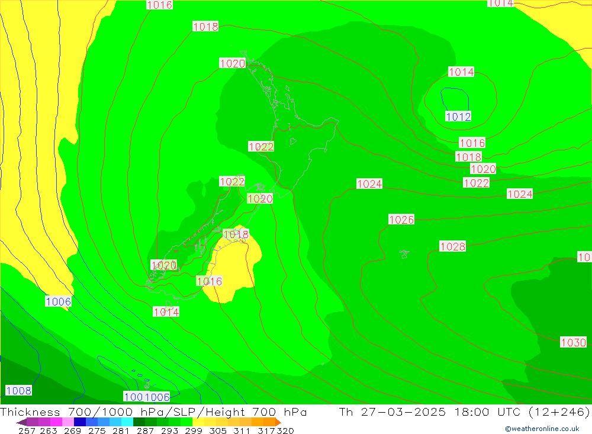Click the dark purple arrow legend swatch

[21, 422]
